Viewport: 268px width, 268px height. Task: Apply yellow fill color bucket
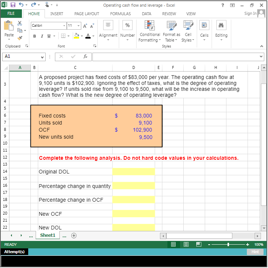[x=76, y=36]
